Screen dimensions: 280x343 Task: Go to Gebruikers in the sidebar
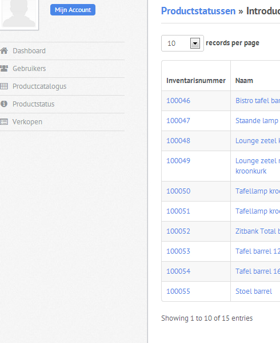(x=29, y=69)
